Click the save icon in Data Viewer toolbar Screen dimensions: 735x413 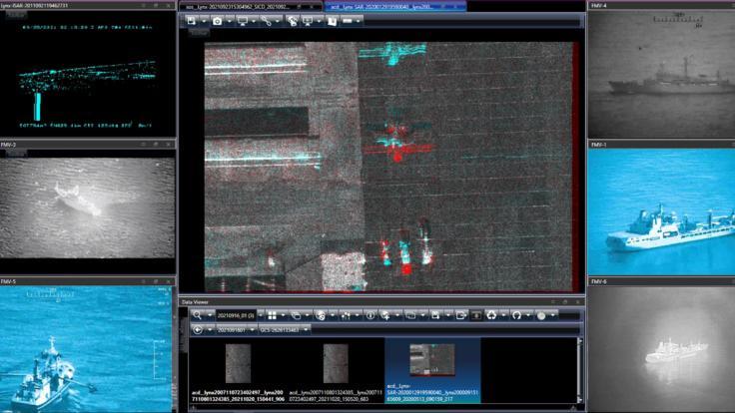pos(435,315)
